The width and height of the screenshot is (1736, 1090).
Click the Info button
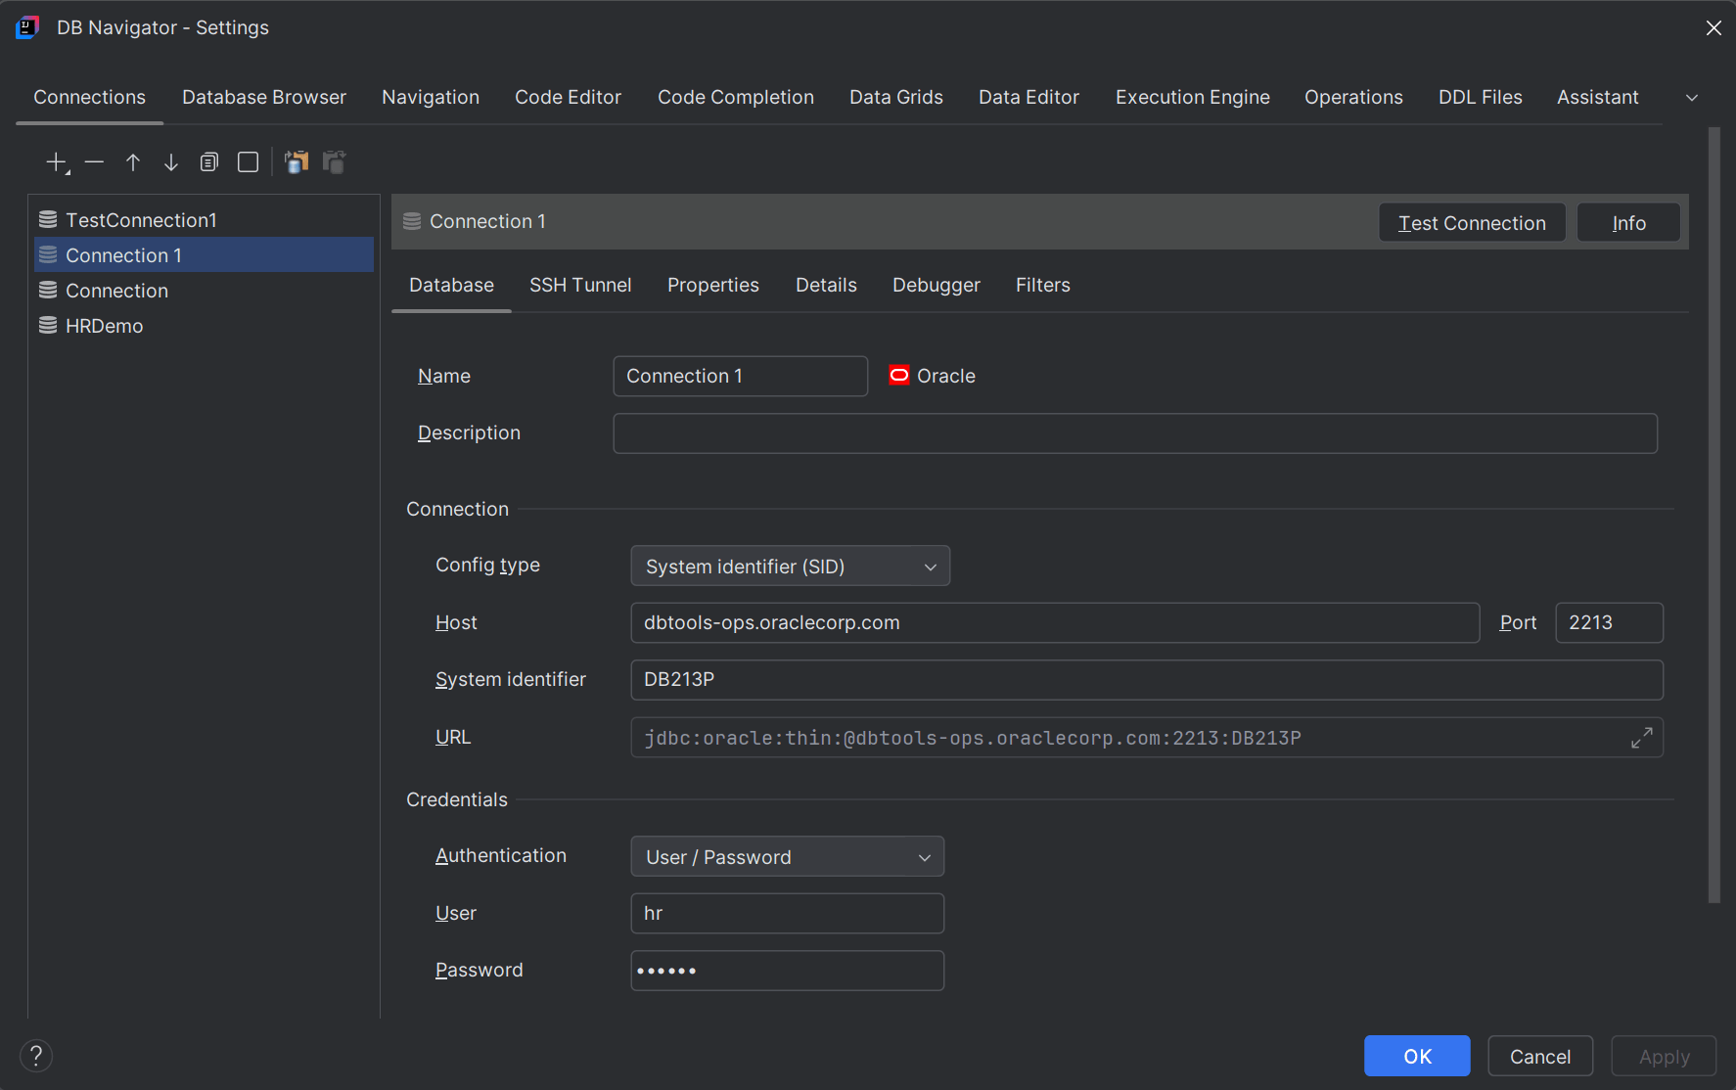pyautogui.click(x=1627, y=222)
